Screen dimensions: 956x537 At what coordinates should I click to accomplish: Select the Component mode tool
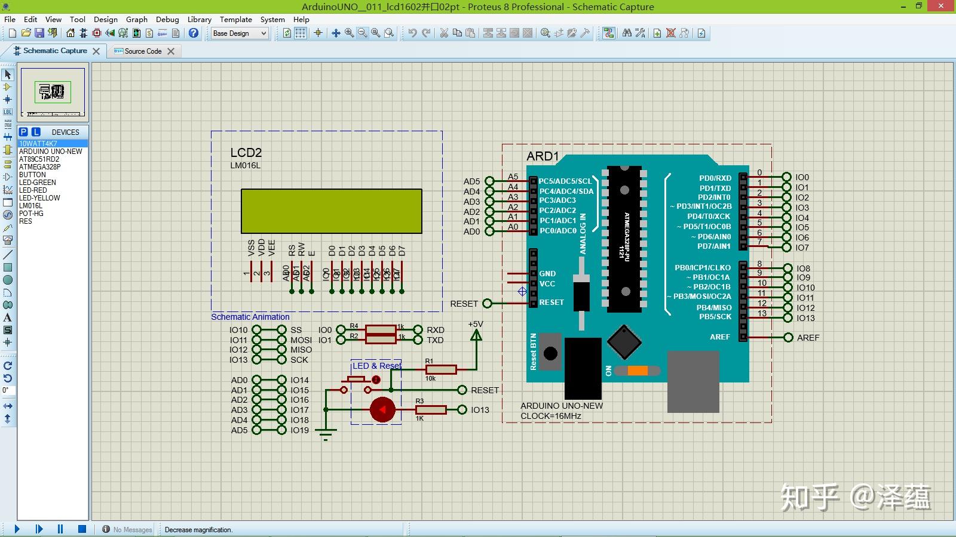click(8, 87)
